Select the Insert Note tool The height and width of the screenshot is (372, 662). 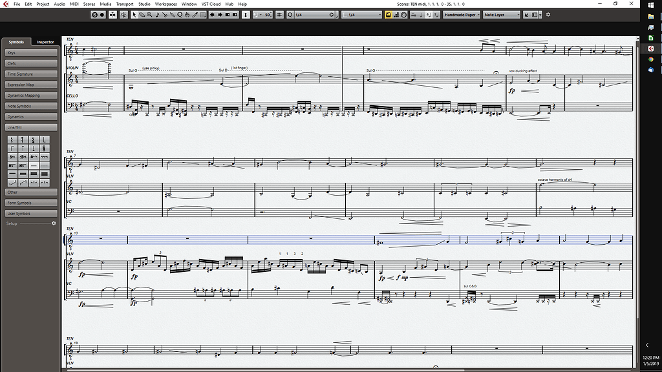[157, 14]
